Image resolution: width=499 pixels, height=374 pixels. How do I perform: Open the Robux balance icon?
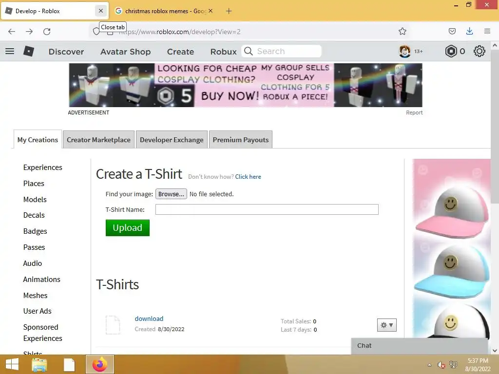click(451, 51)
